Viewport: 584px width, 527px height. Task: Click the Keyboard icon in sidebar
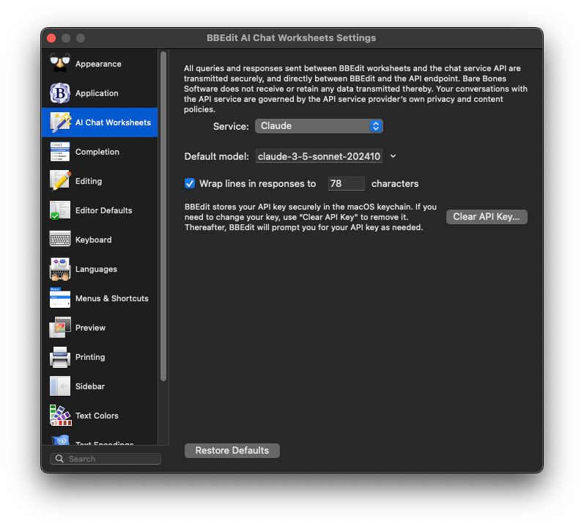(x=60, y=240)
